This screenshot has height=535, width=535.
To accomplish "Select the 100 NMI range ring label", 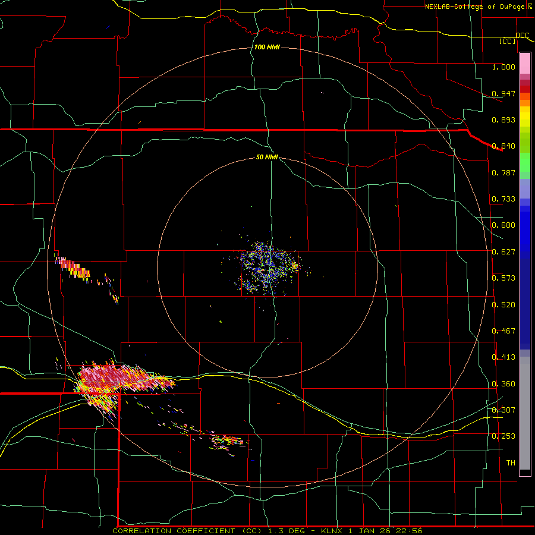I will (x=267, y=47).
